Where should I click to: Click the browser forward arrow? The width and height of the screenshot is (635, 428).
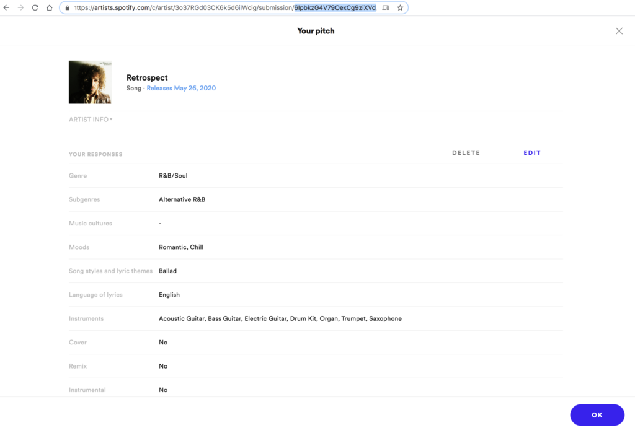pyautogui.click(x=20, y=8)
